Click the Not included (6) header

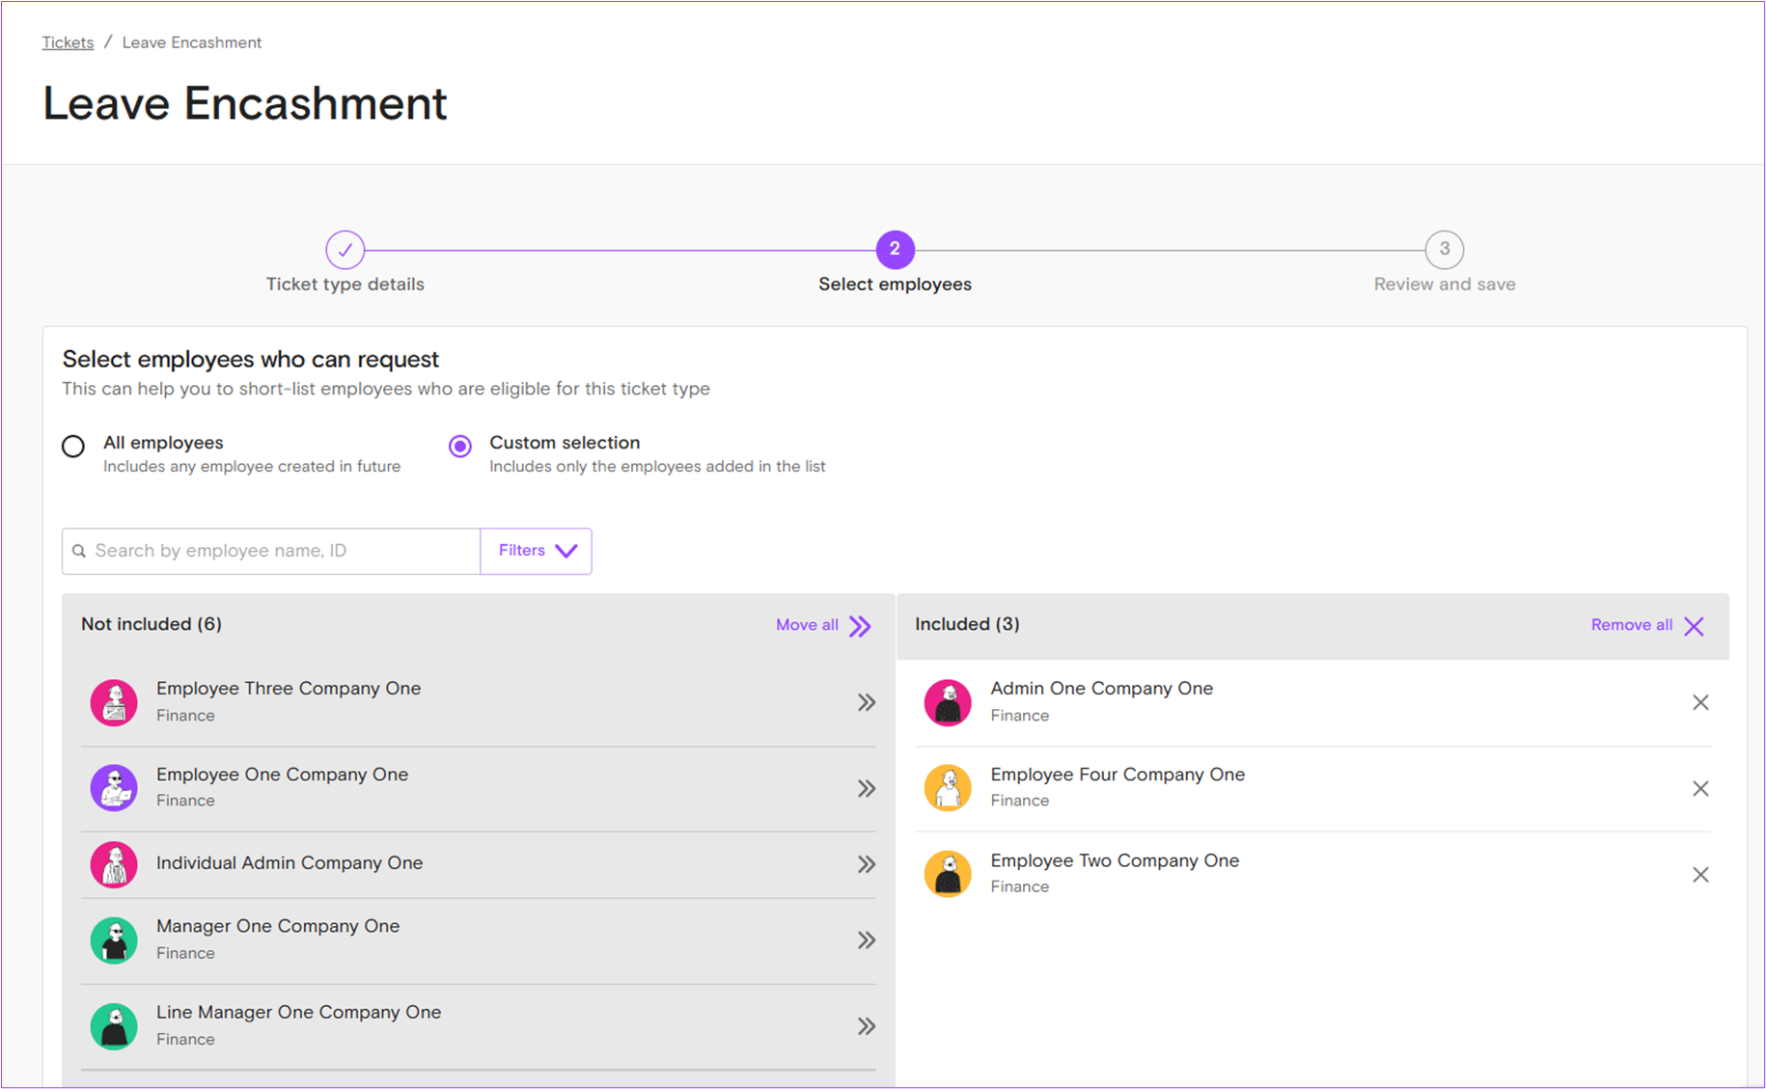152,624
